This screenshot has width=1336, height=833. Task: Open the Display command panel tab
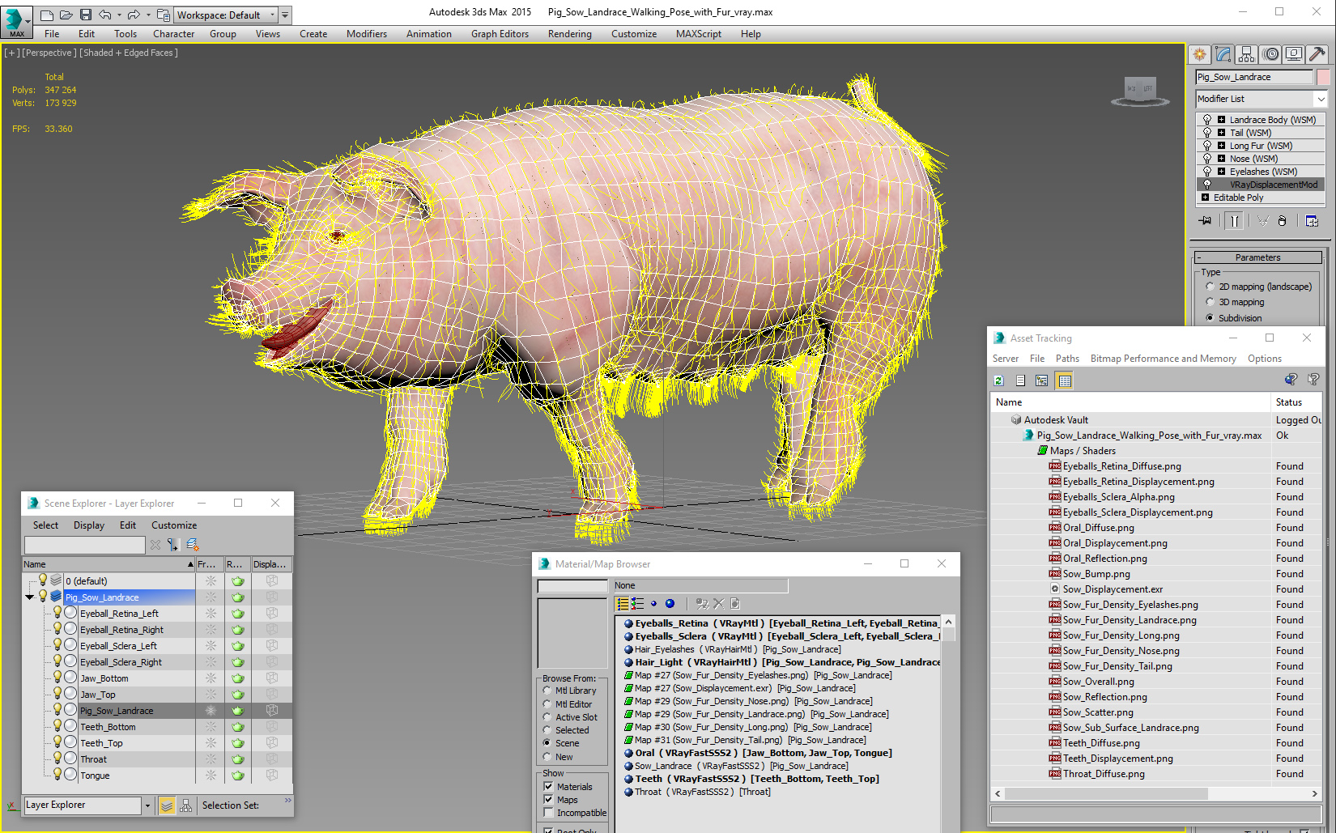tap(1294, 54)
